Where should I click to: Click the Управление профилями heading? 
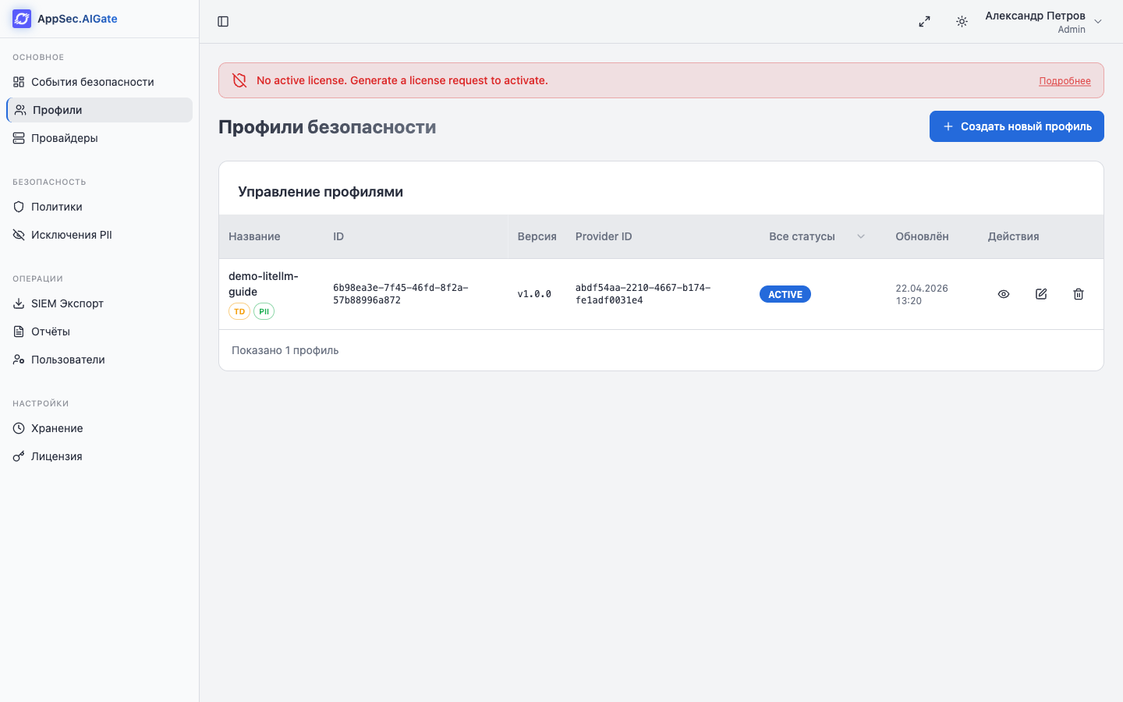tap(321, 192)
